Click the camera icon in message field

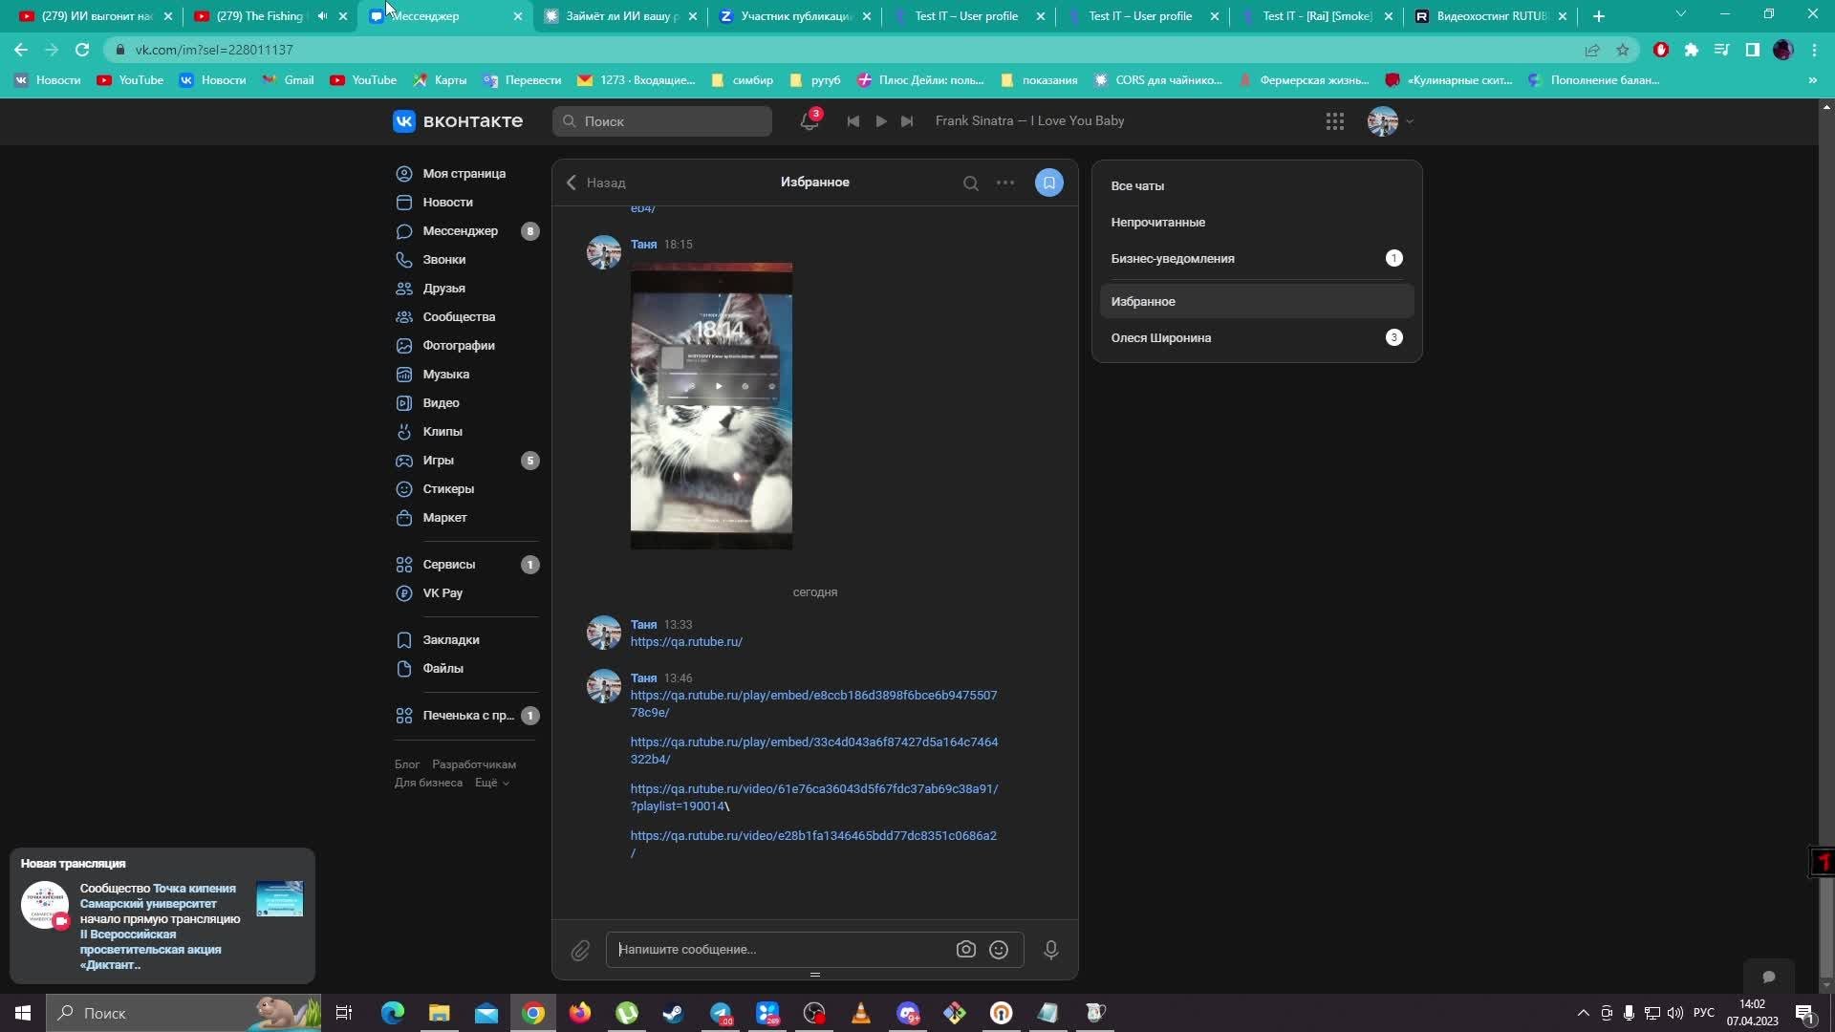click(x=965, y=950)
